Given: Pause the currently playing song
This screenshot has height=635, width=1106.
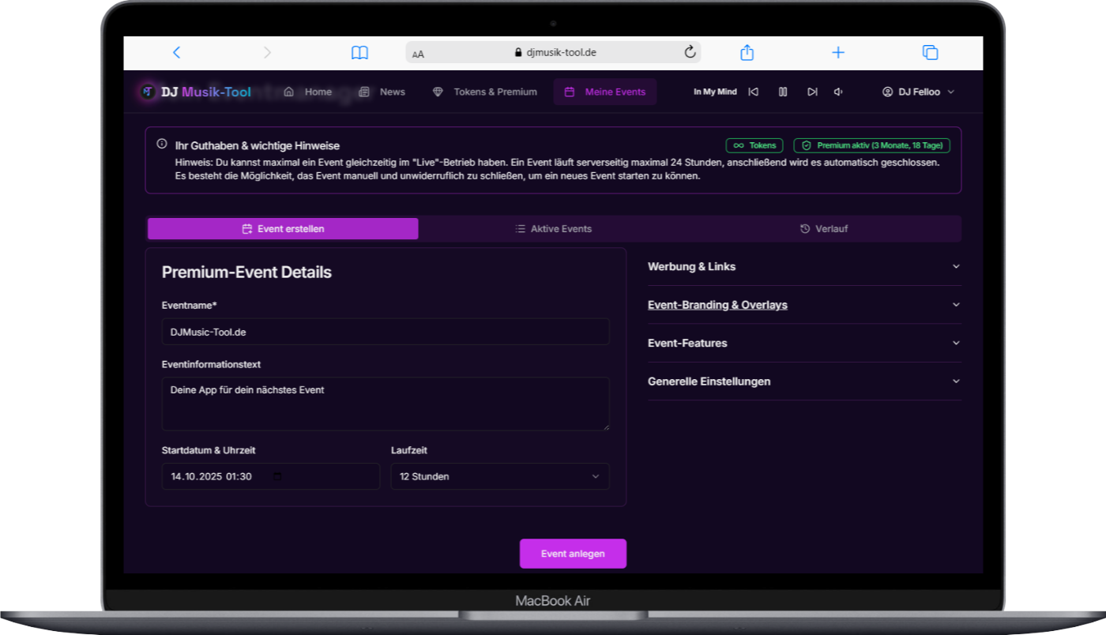Looking at the screenshot, I should tap(783, 92).
